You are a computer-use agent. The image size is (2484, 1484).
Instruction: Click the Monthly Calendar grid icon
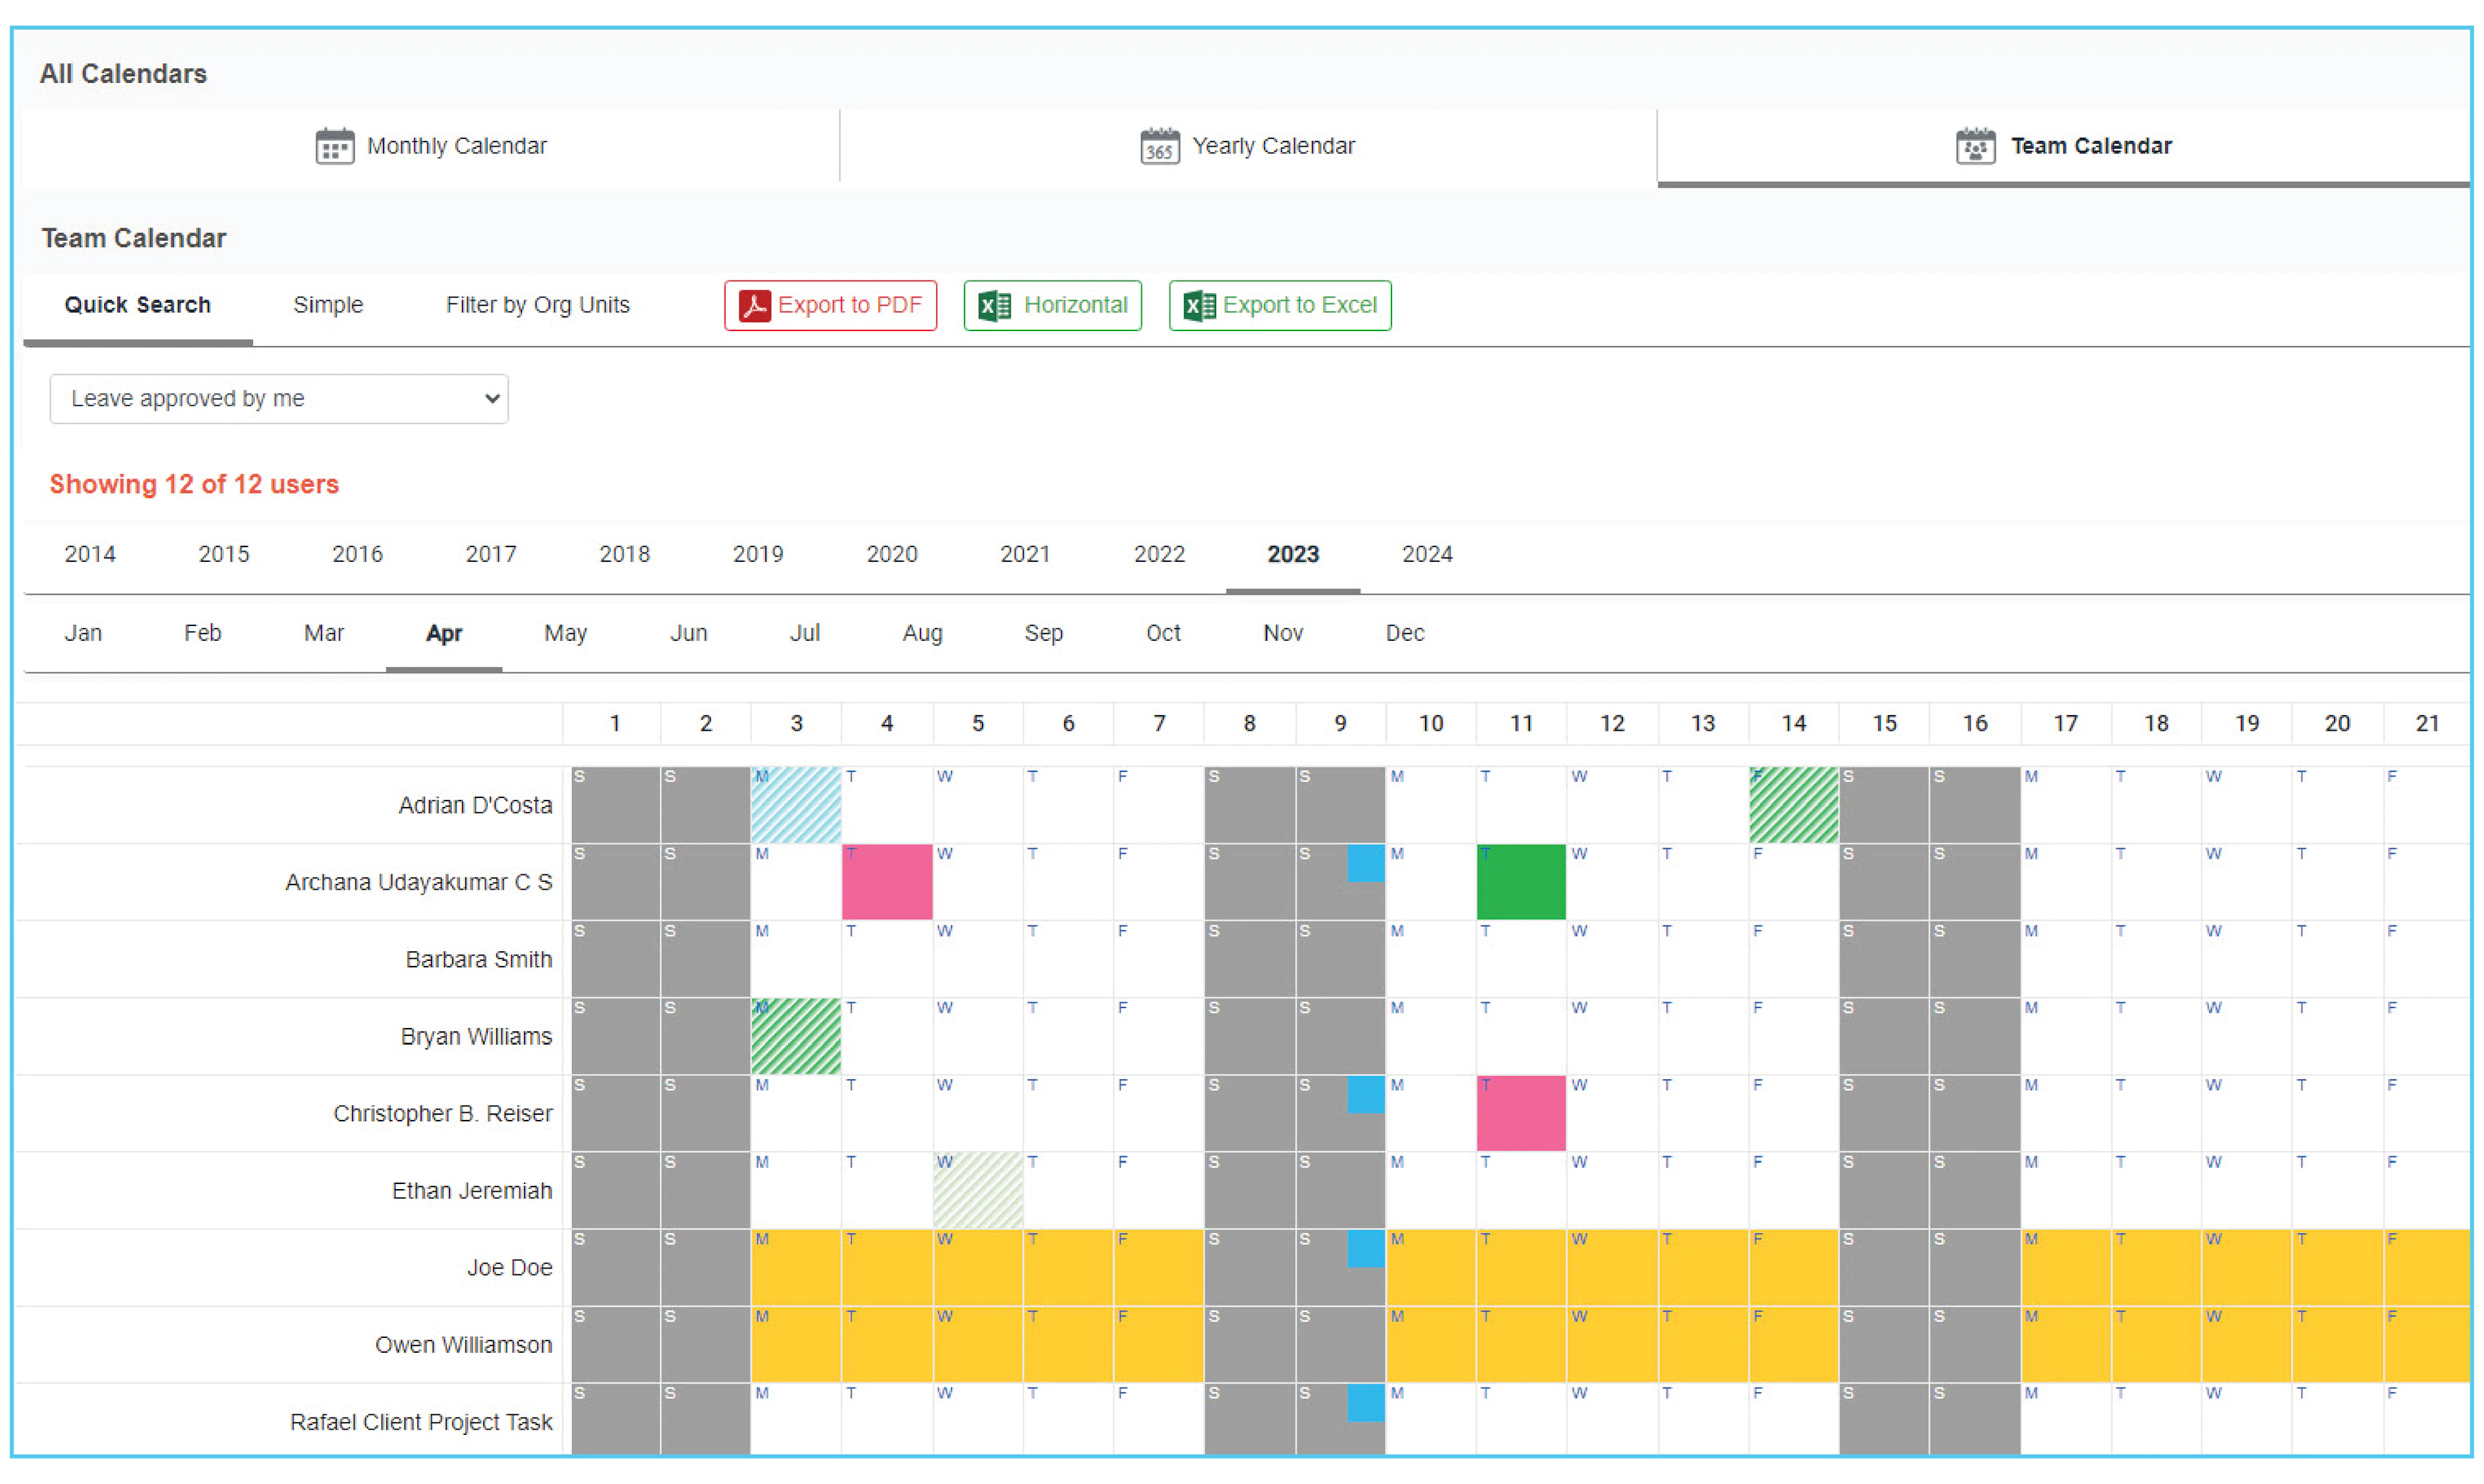pyautogui.click(x=334, y=146)
